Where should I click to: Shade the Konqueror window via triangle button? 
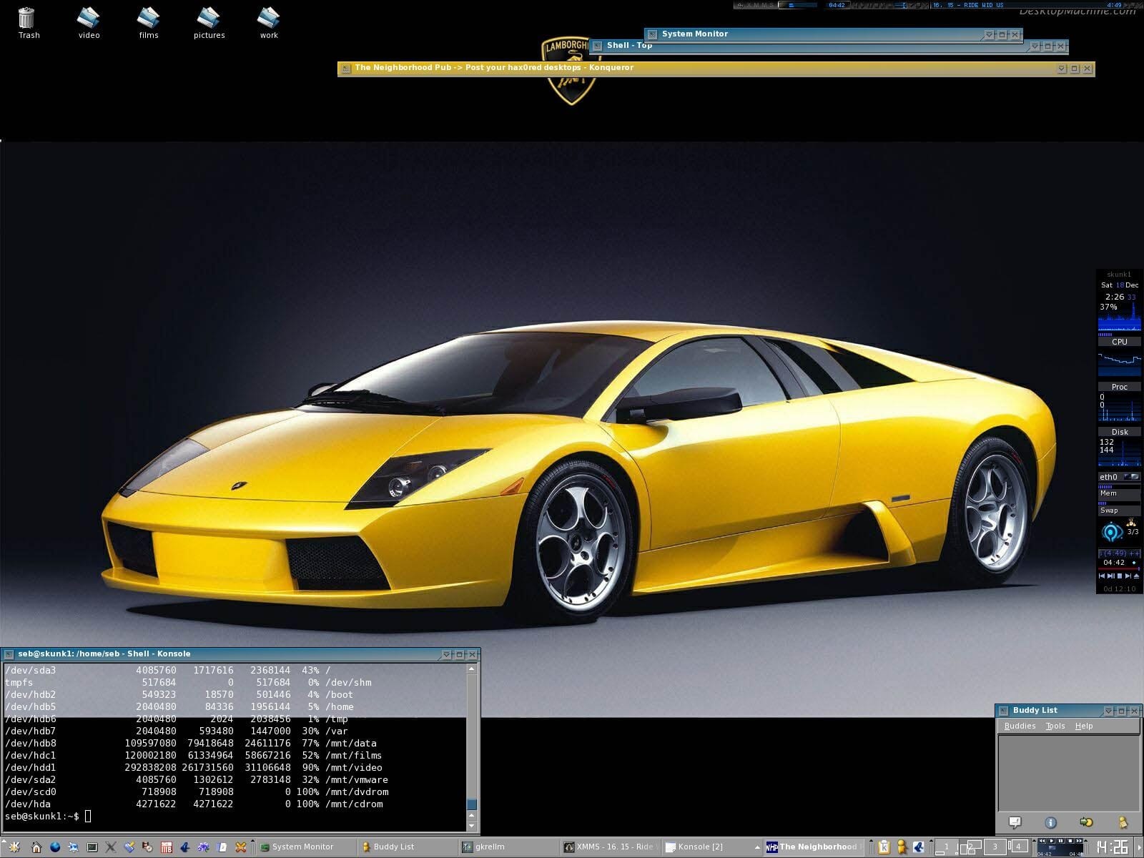[x=1061, y=69]
